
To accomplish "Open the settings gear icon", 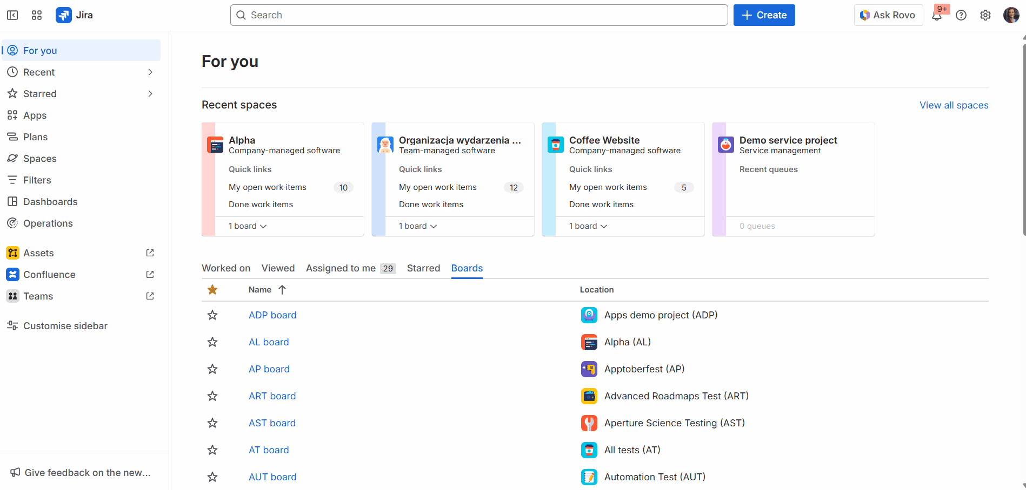I will [x=985, y=15].
